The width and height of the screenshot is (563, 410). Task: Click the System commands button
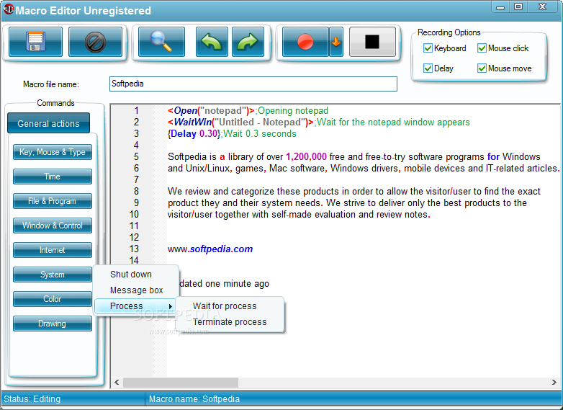pyautogui.click(x=53, y=275)
